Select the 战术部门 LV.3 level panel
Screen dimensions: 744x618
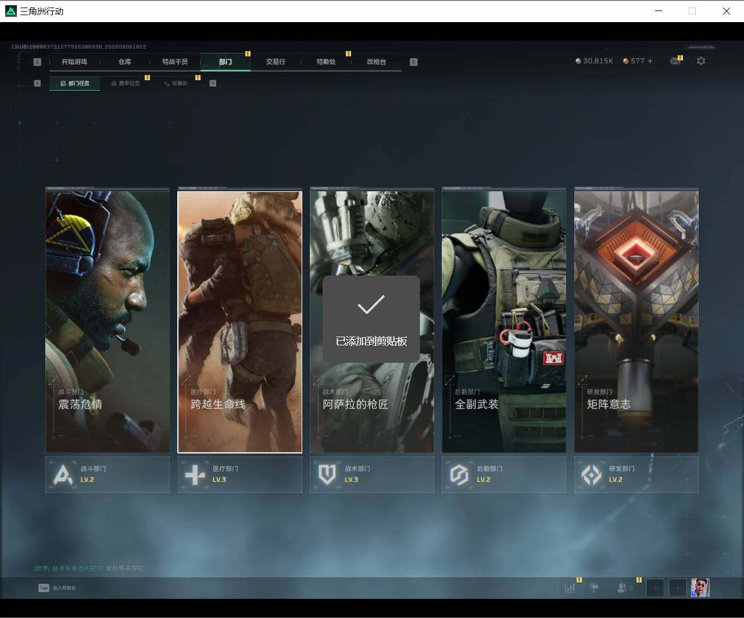pyautogui.click(x=372, y=474)
